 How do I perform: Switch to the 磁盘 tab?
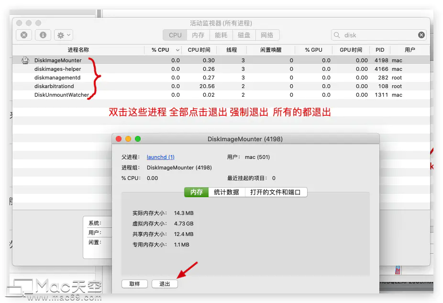(244, 35)
